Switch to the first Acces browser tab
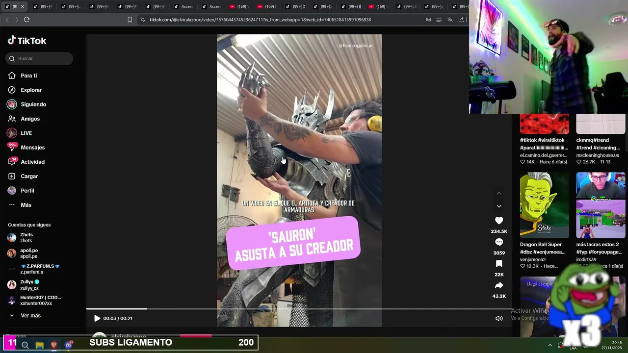Screen dimensions: 628x353 pos(183,6)
